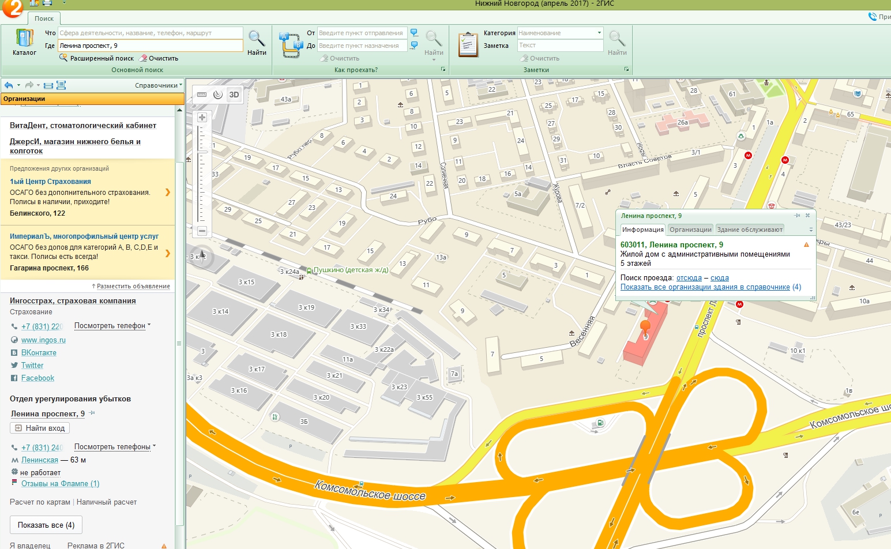Viewport: 891px width, 549px height.
Task: Switch to Информация tab in popup
Action: (x=642, y=230)
